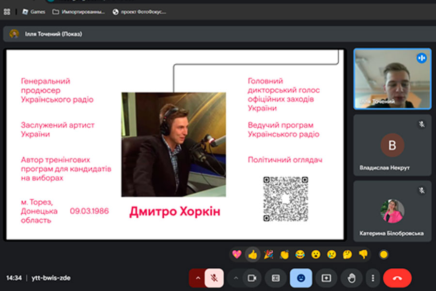436x291 pixels.
Task: Open the проект ФотоФокус bookmark
Action: 139,12
